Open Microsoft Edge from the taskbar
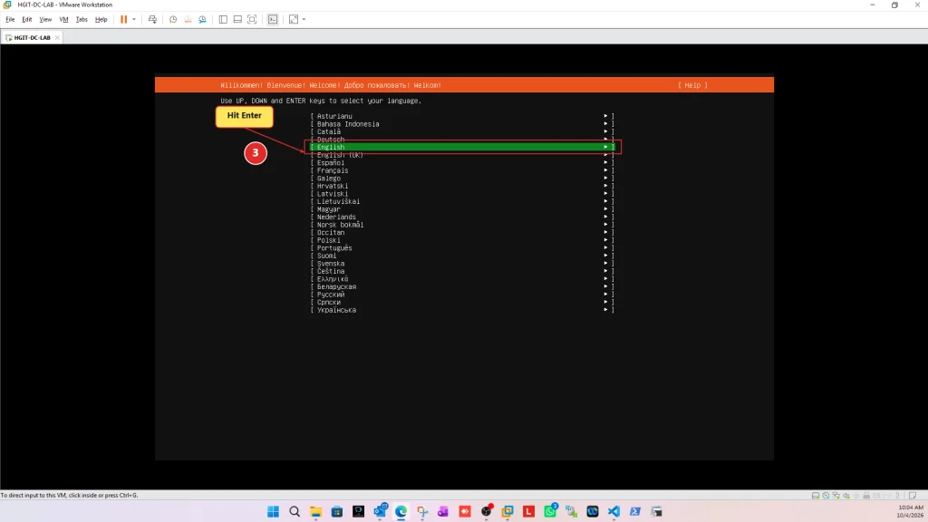The height and width of the screenshot is (522, 928). pos(401,511)
